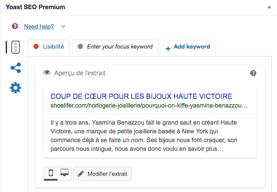This screenshot has width=277, height=192.
Task: Open the traffic light content optimization section
Action: 15,47
